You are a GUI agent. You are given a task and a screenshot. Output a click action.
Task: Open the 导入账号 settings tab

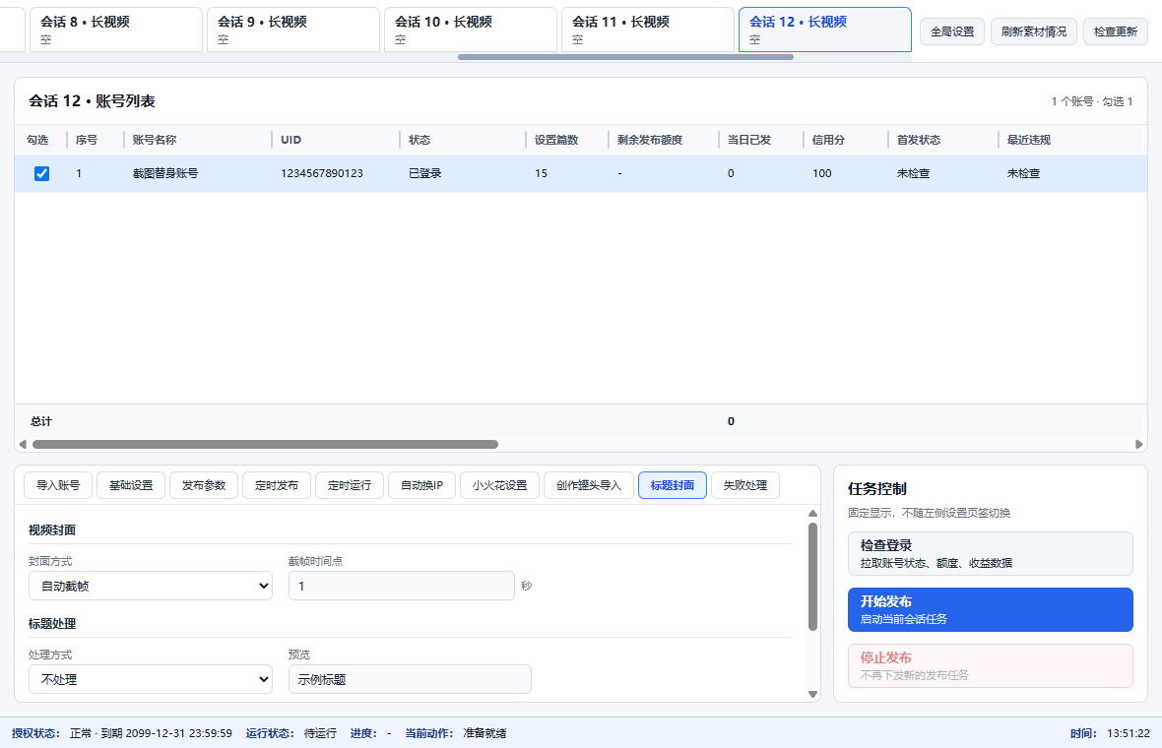[58, 485]
